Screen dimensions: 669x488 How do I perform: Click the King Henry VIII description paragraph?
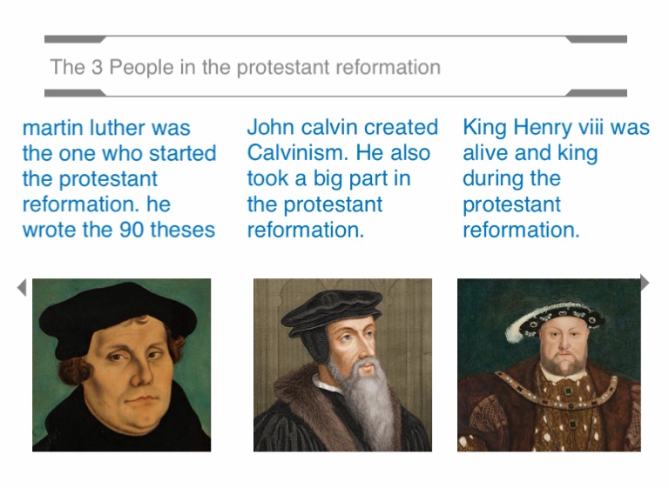coord(555,178)
